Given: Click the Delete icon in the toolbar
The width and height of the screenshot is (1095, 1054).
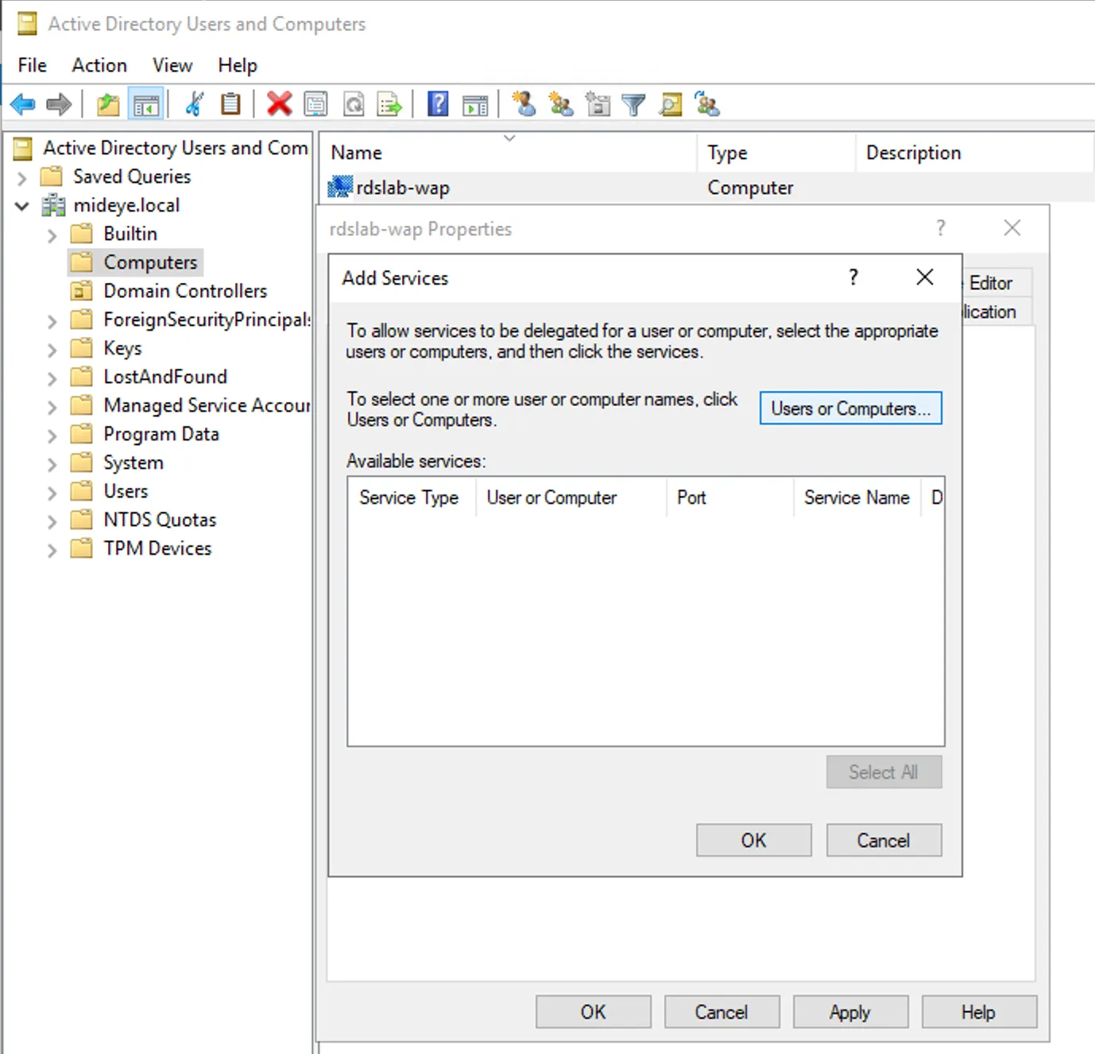Looking at the screenshot, I should click(279, 103).
